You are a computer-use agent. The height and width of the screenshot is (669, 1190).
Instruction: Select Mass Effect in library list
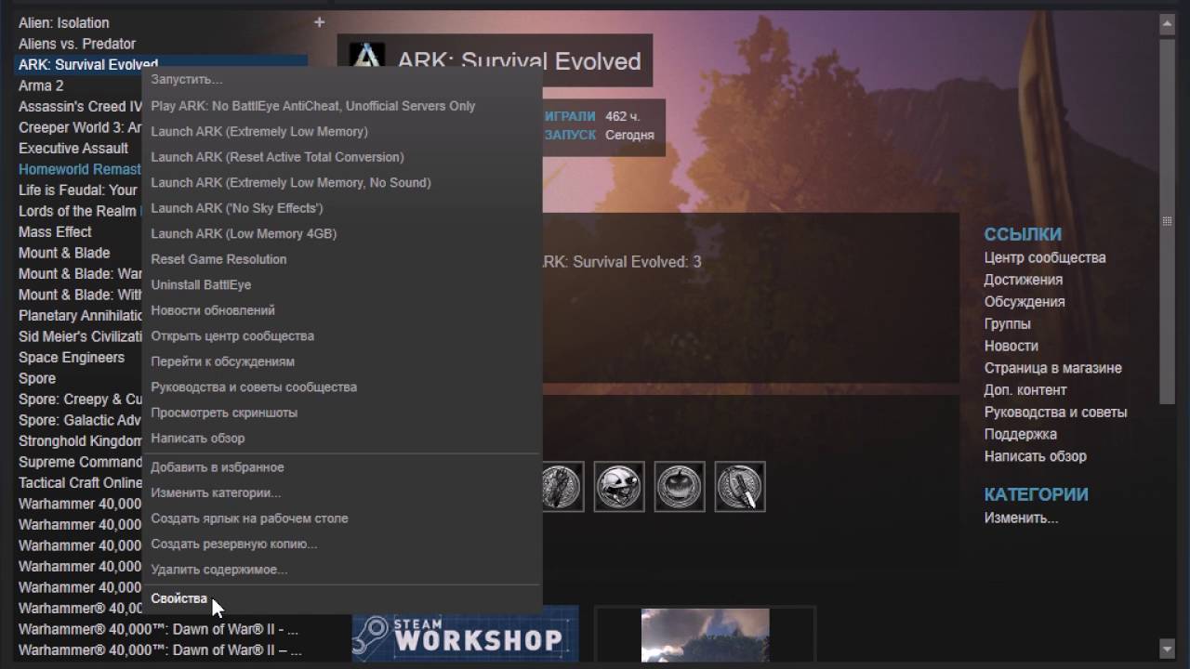55,231
